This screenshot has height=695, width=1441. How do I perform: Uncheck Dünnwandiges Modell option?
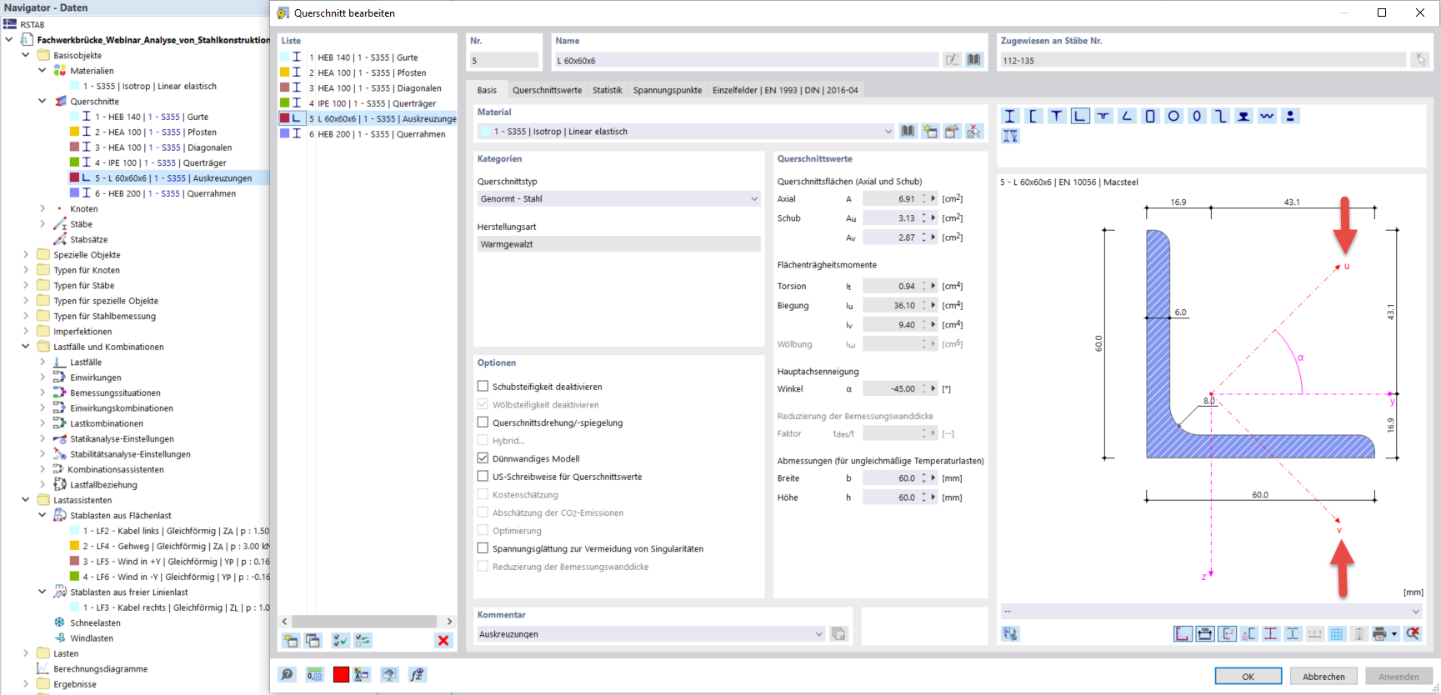point(483,458)
